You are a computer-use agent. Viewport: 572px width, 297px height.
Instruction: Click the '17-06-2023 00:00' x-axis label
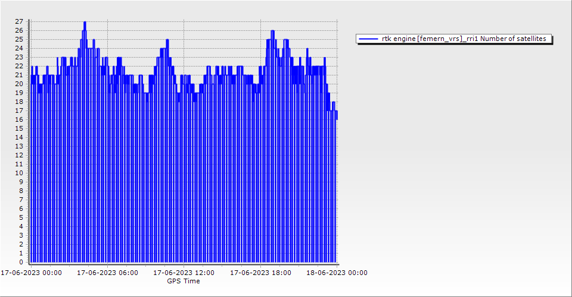tap(31, 273)
